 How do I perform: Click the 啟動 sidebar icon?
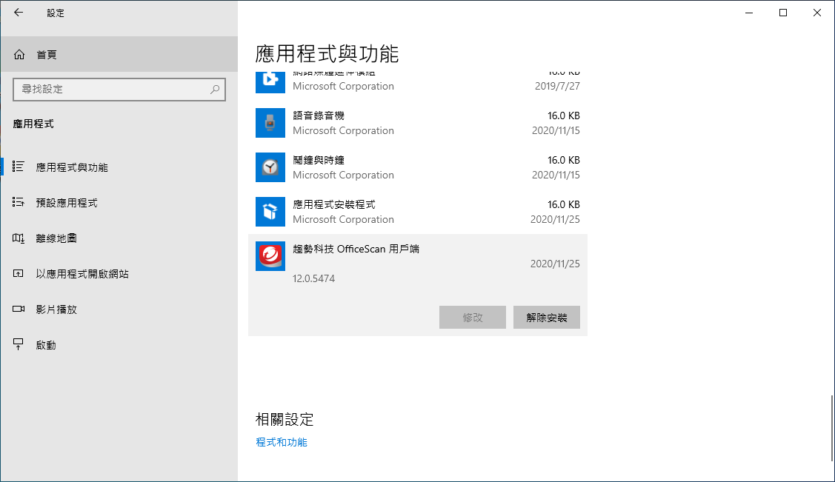click(19, 344)
